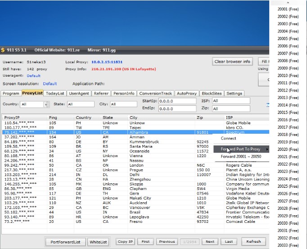Open the Settings tab
The height and width of the screenshot is (249, 307).
coord(234,93)
